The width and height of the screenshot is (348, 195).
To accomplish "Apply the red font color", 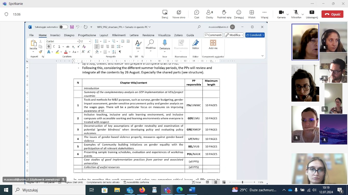I will [x=66, y=52].
